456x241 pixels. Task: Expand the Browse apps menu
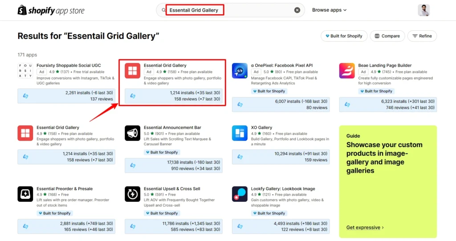(329, 10)
